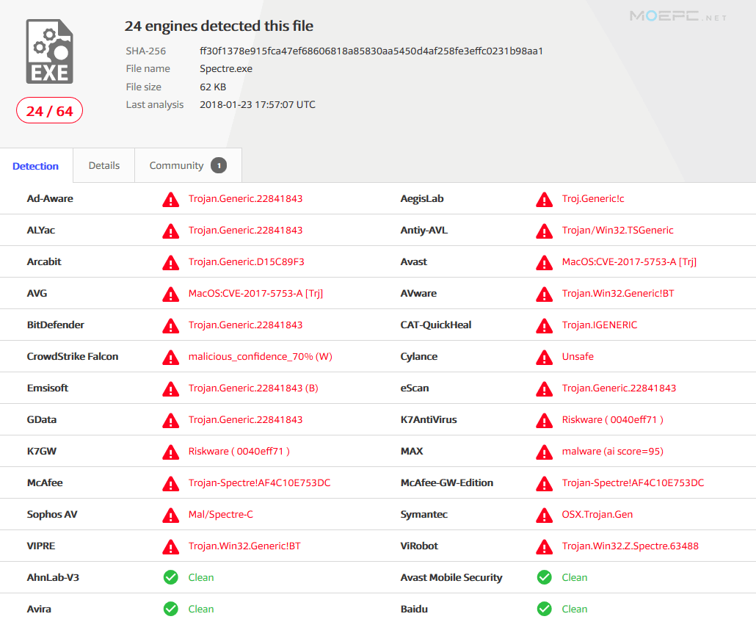Screen dimensions: 756x622
Task: Click the warning icon for CrowdStrike Falcon
Action: pos(171,357)
